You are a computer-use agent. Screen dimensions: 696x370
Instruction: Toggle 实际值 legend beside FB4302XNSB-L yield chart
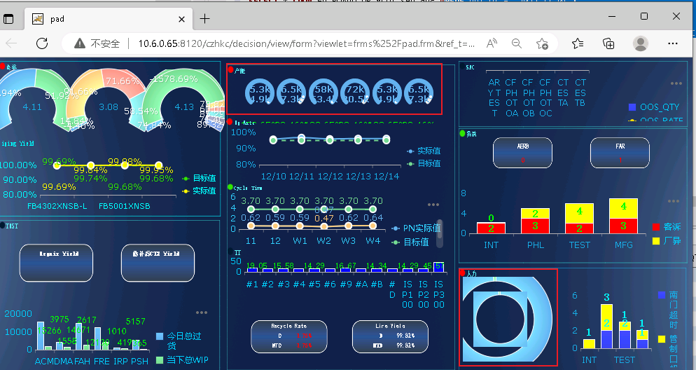[x=199, y=191]
